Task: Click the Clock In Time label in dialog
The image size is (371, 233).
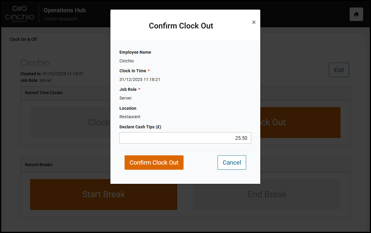Action: (x=133, y=71)
